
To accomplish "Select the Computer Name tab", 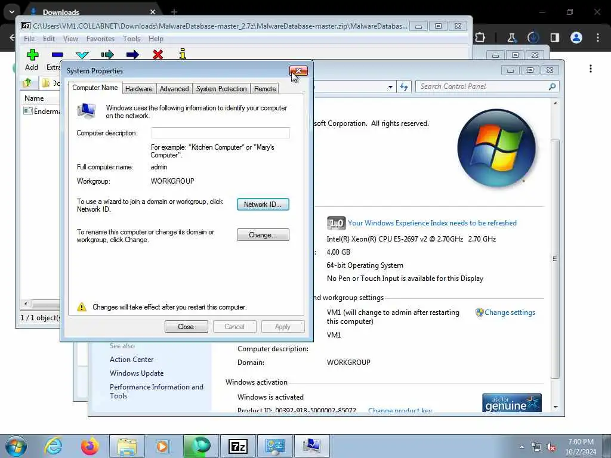I will pyautogui.click(x=95, y=88).
